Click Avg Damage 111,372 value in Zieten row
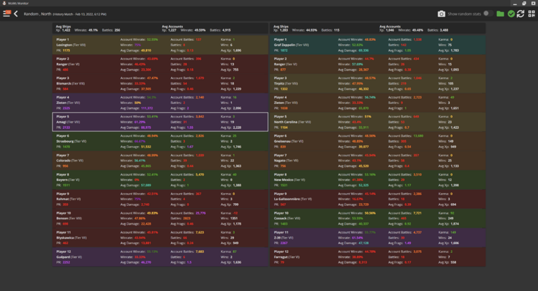 (x=147, y=108)
